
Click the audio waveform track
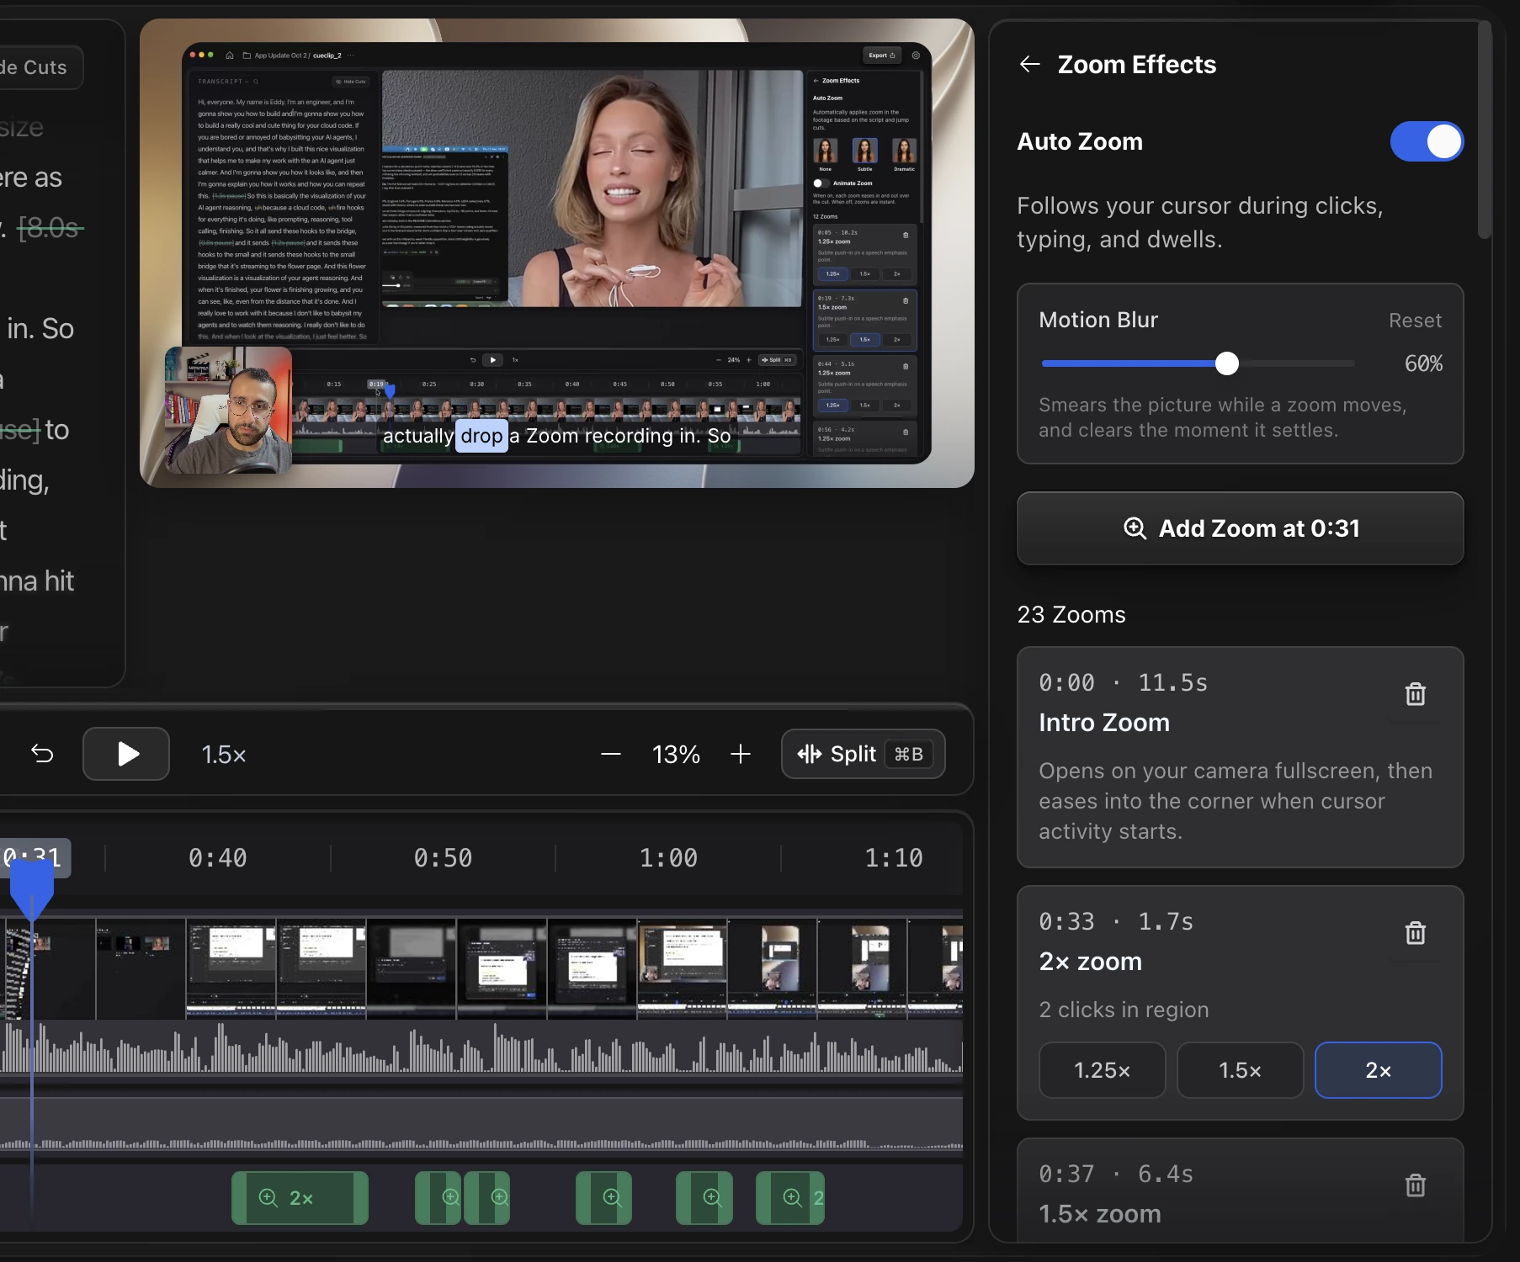point(481,1048)
